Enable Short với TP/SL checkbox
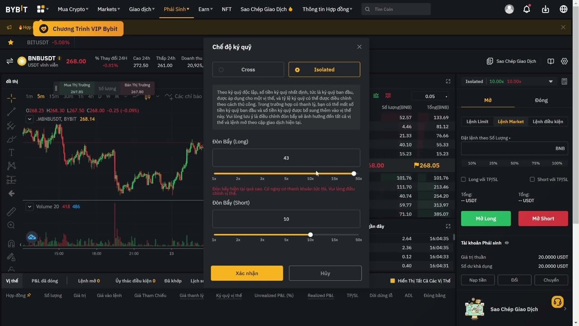The height and width of the screenshot is (326, 579). (532, 179)
